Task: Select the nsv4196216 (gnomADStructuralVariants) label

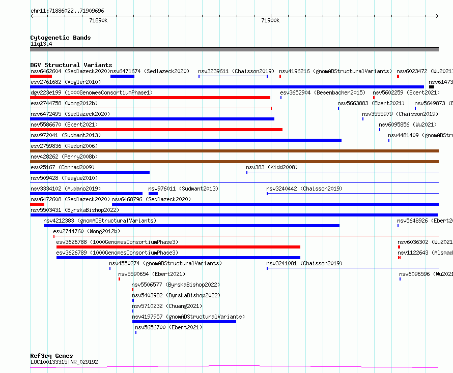Action: [x=335, y=71]
